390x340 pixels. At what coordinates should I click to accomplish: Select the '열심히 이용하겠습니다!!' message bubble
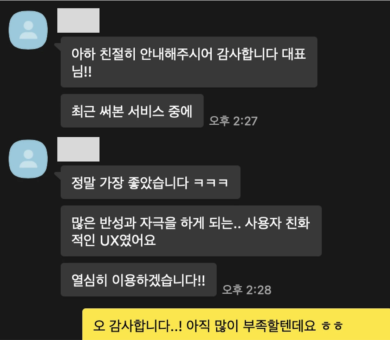[x=139, y=280]
